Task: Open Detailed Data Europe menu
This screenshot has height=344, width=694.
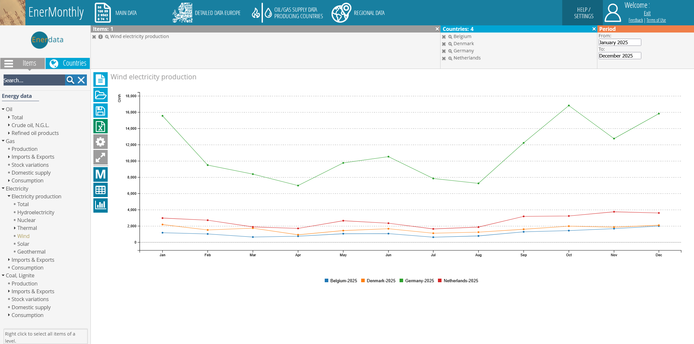Action: pyautogui.click(x=207, y=13)
